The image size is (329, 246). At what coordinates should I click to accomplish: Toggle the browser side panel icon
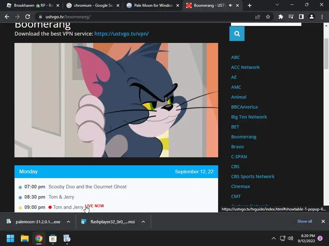coord(301,17)
